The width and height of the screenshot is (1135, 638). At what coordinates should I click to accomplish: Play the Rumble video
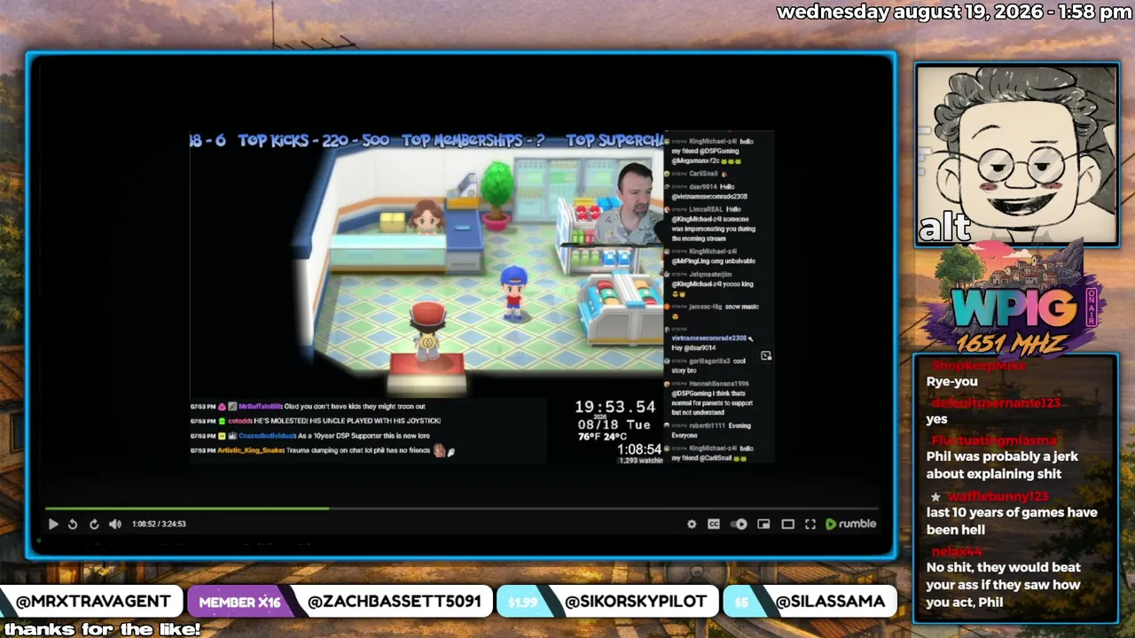click(x=52, y=524)
